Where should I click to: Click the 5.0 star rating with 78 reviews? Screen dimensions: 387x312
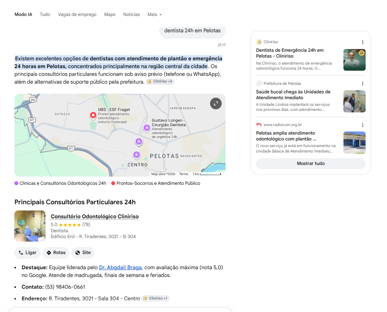pos(70,224)
